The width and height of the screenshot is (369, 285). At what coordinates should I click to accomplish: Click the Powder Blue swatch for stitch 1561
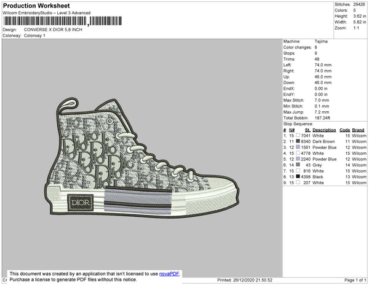298,147
